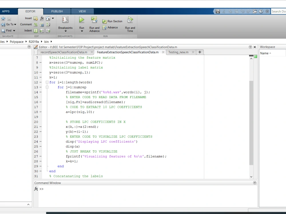Select the Run Section tool
This screenshot has width=286, height=214.
(x=112, y=21)
